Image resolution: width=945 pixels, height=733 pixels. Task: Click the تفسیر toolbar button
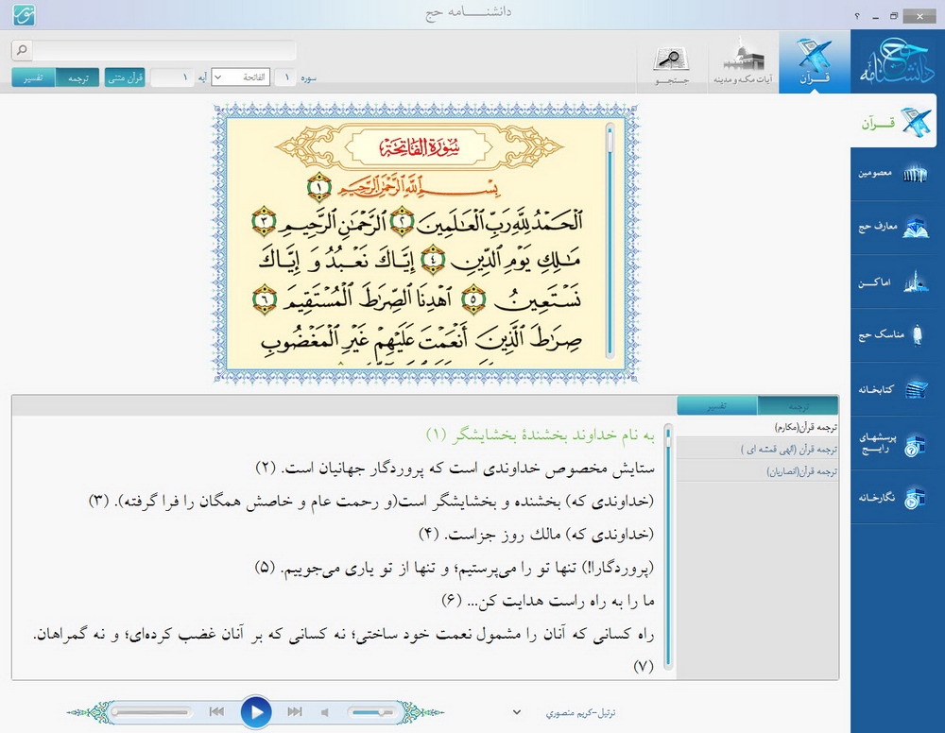(33, 77)
